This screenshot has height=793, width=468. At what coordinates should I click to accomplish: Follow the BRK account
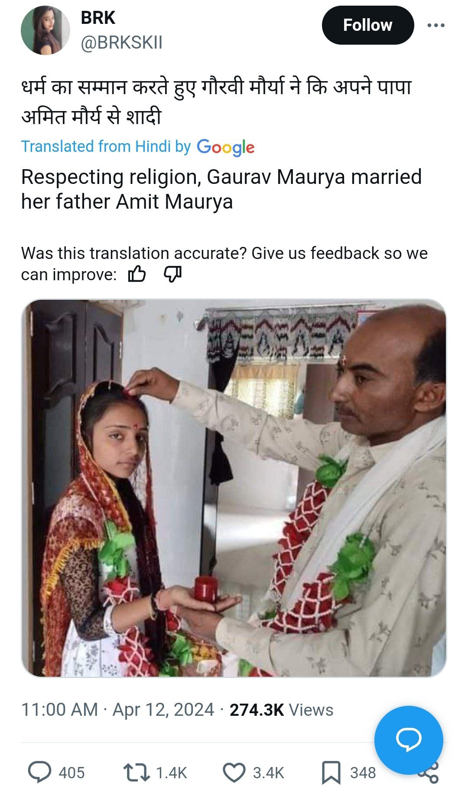tap(368, 25)
